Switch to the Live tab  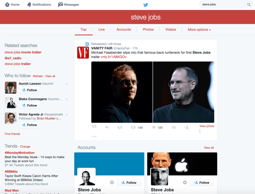tap(101, 30)
